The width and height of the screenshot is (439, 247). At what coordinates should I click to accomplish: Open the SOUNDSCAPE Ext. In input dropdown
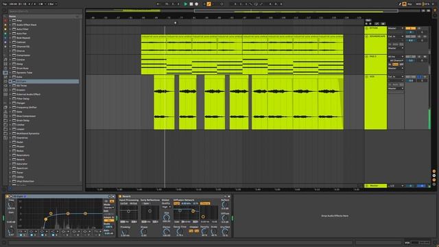click(x=396, y=36)
